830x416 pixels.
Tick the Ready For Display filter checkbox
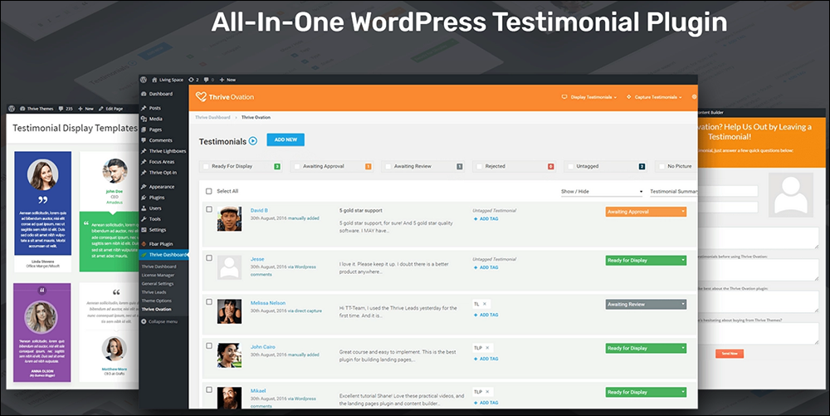pos(206,166)
